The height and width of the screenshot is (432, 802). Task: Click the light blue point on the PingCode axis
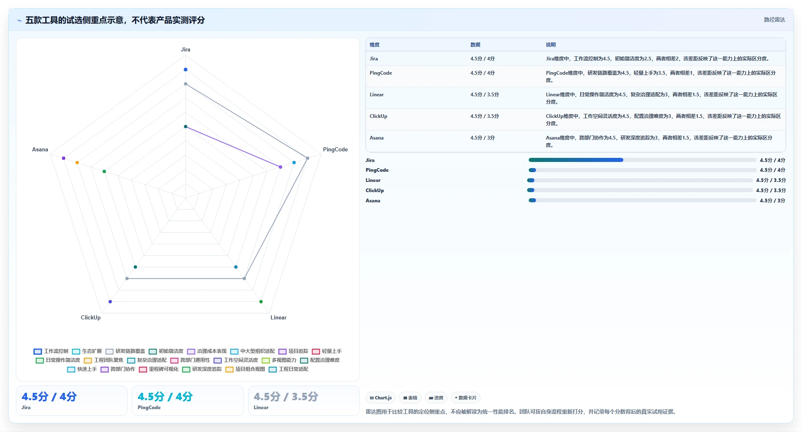[294, 162]
